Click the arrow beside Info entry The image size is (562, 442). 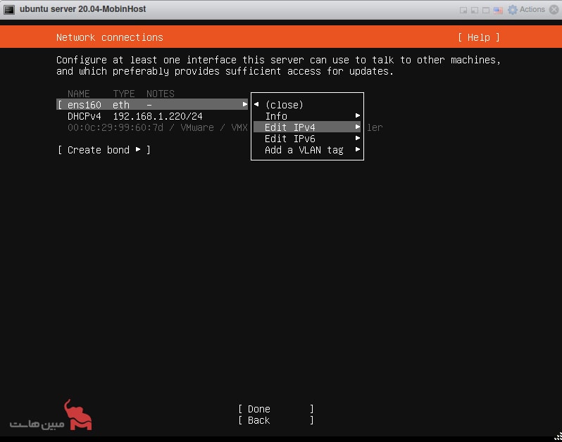[x=357, y=115]
